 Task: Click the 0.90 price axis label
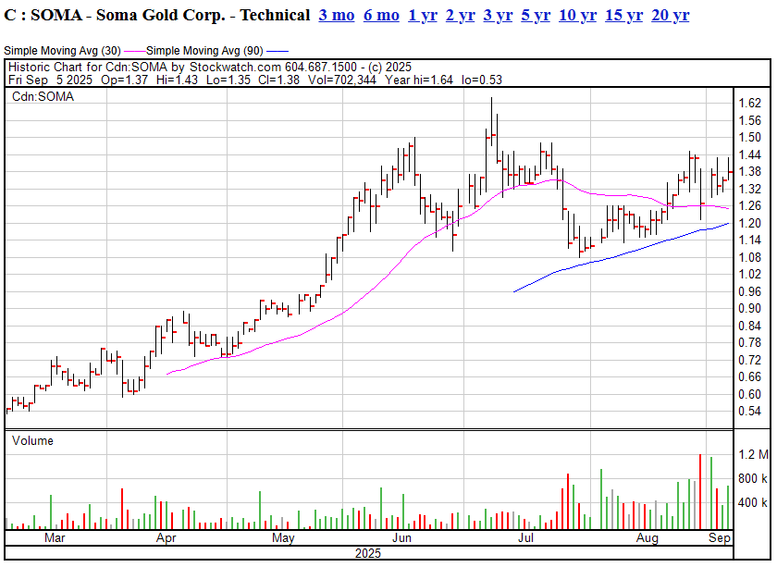750,308
